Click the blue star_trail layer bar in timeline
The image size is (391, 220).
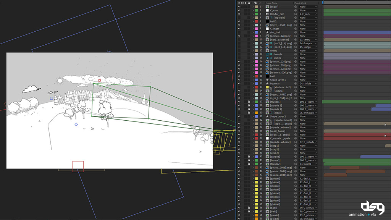click(x=357, y=32)
